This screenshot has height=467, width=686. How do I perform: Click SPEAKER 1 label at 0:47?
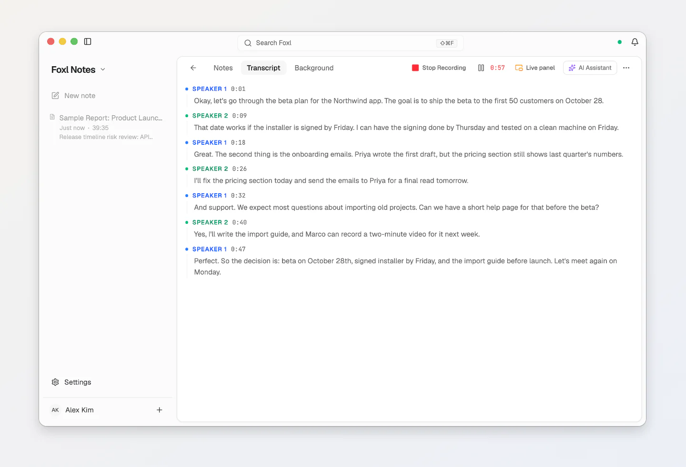(210, 249)
